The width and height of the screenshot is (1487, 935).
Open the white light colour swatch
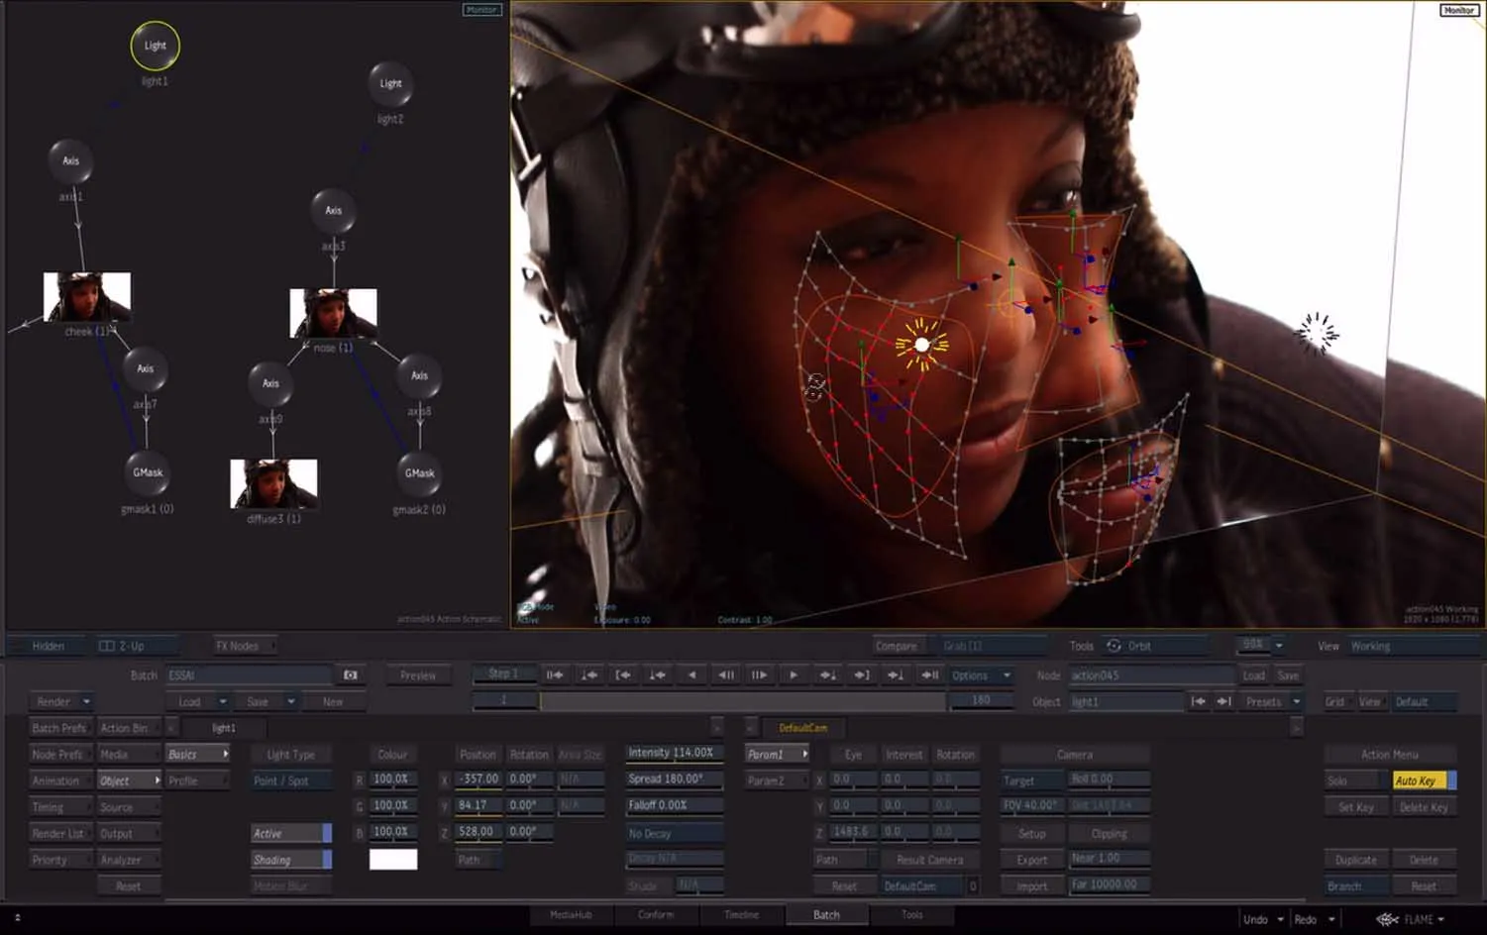393,860
